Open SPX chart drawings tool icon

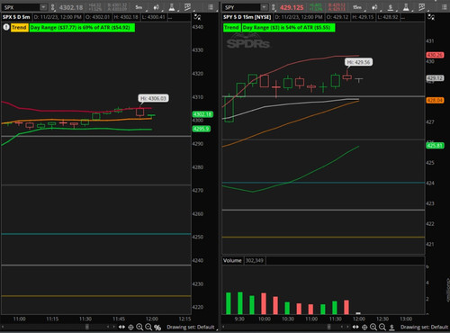coord(187,7)
